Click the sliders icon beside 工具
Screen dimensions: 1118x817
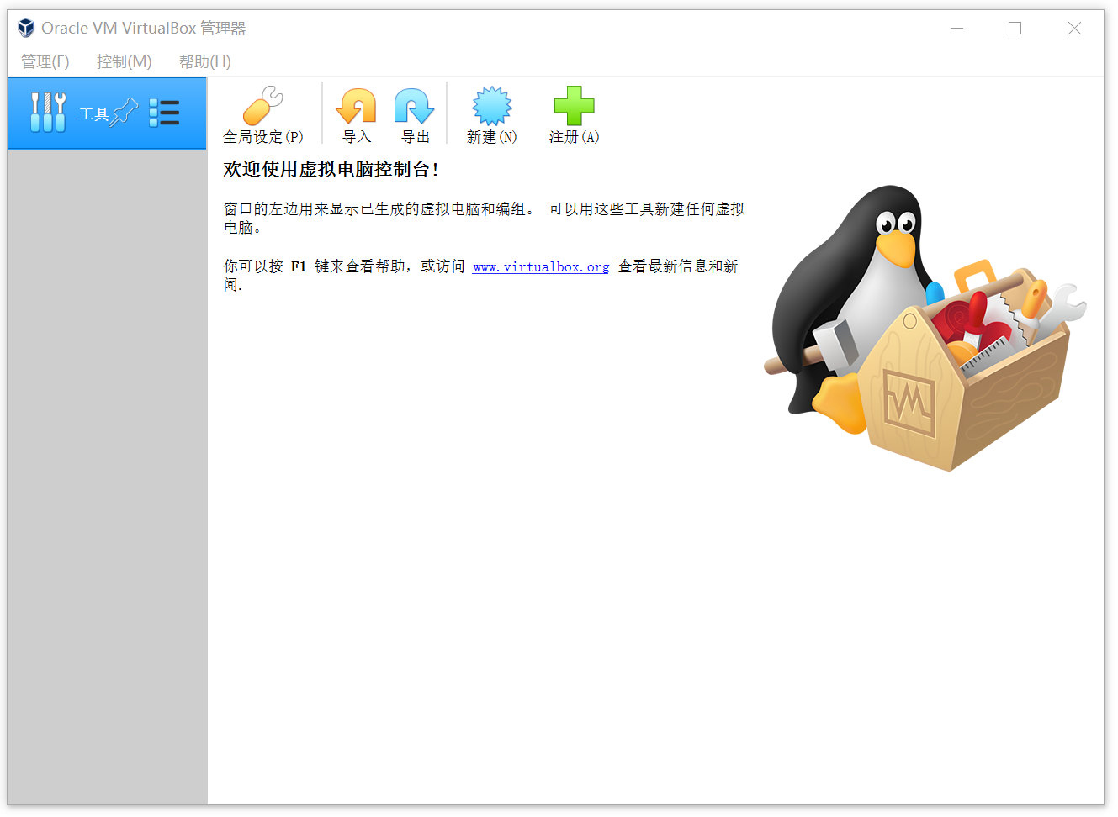[48, 113]
